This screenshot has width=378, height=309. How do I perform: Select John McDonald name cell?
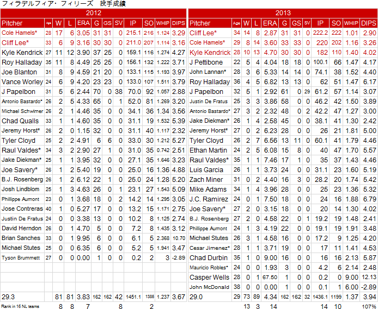[x=210, y=287]
